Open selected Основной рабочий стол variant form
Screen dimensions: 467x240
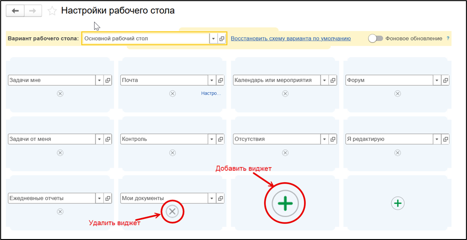click(x=222, y=39)
